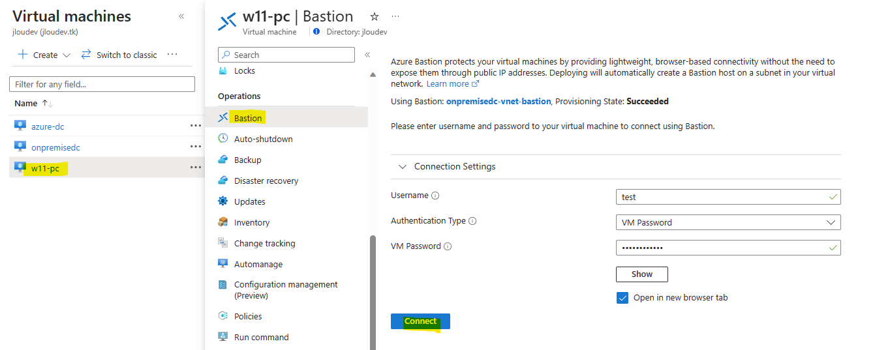
Task: Select the w11-pc virtual machine
Action: point(45,168)
